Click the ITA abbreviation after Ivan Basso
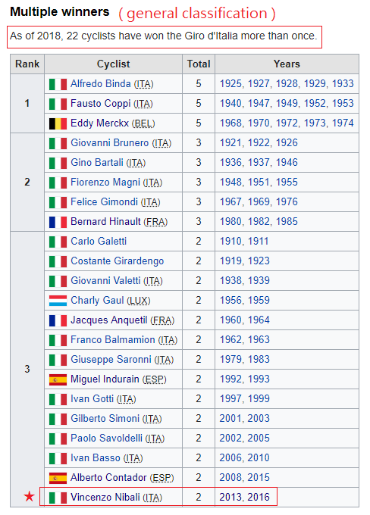Image resolution: width=370 pixels, height=515 pixels. [x=133, y=458]
